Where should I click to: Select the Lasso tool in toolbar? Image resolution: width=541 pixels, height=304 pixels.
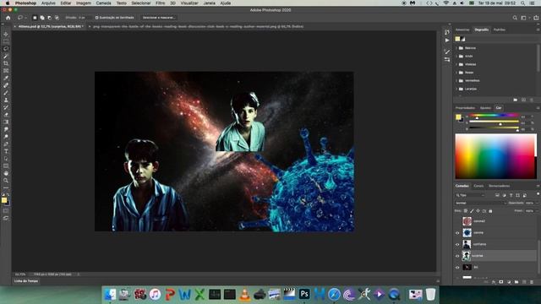click(6, 49)
